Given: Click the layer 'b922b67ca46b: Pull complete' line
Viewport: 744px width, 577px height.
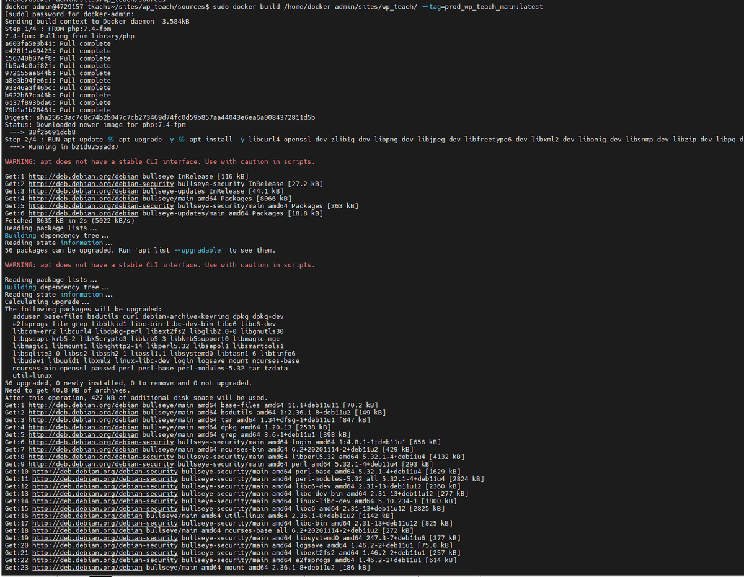Looking at the screenshot, I should coord(58,96).
